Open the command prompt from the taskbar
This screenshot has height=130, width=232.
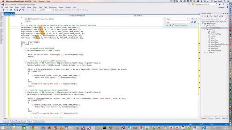104,128
